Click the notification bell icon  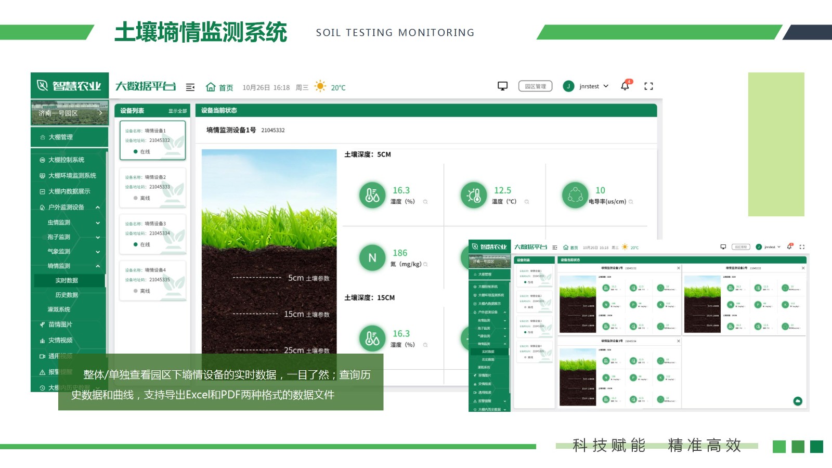[625, 86]
